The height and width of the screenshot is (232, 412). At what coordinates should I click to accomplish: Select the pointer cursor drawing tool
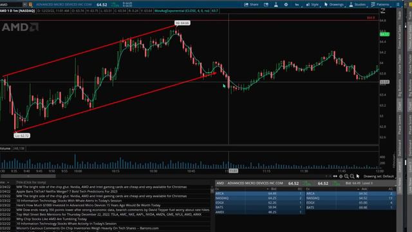point(358,176)
